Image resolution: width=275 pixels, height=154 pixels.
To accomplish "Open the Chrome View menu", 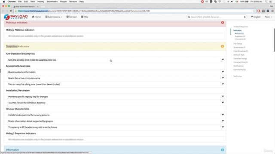I will (33, 2).
